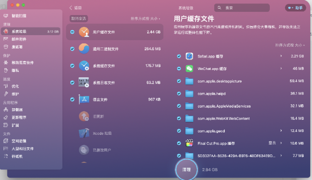The image size is (312, 180).
Task: Click the Shredder (碎纸机) icon
Action: [x=6, y=156]
